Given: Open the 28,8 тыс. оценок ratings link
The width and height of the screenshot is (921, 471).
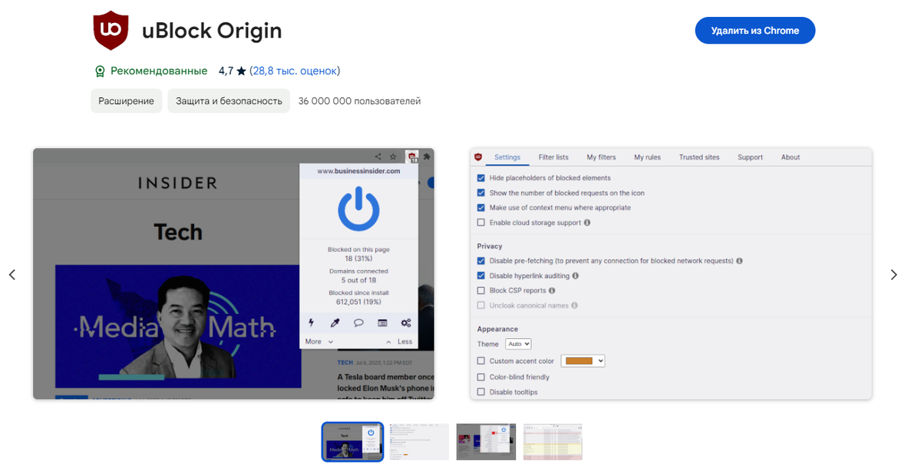Looking at the screenshot, I should (295, 71).
